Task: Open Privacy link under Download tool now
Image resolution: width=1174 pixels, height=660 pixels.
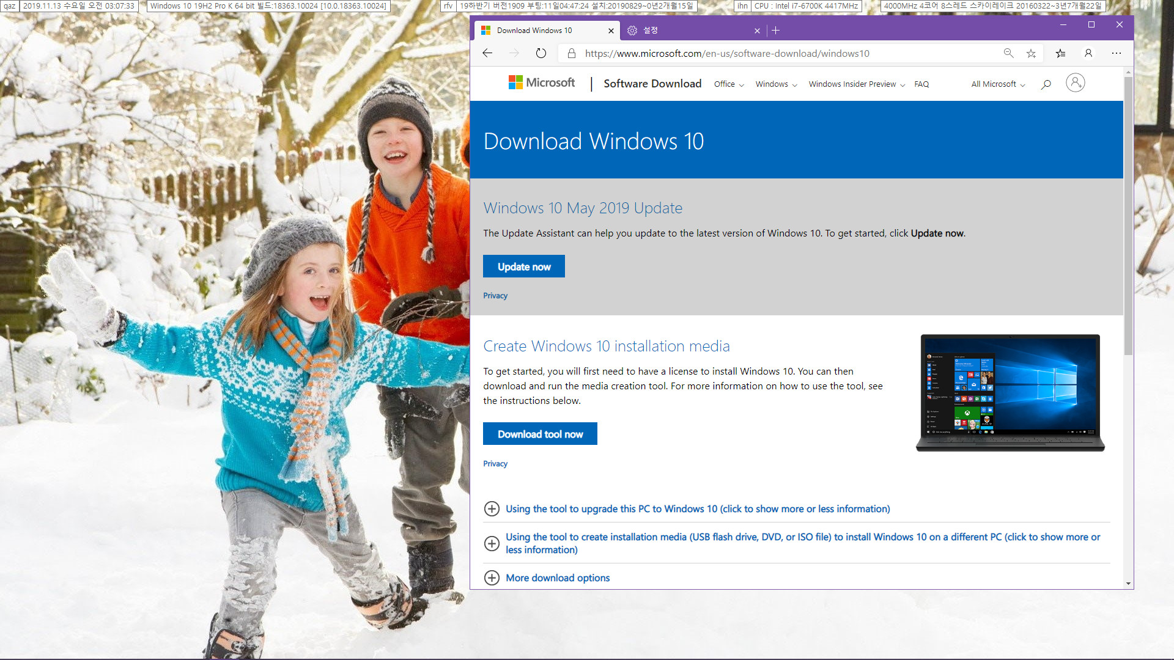Action: tap(495, 464)
